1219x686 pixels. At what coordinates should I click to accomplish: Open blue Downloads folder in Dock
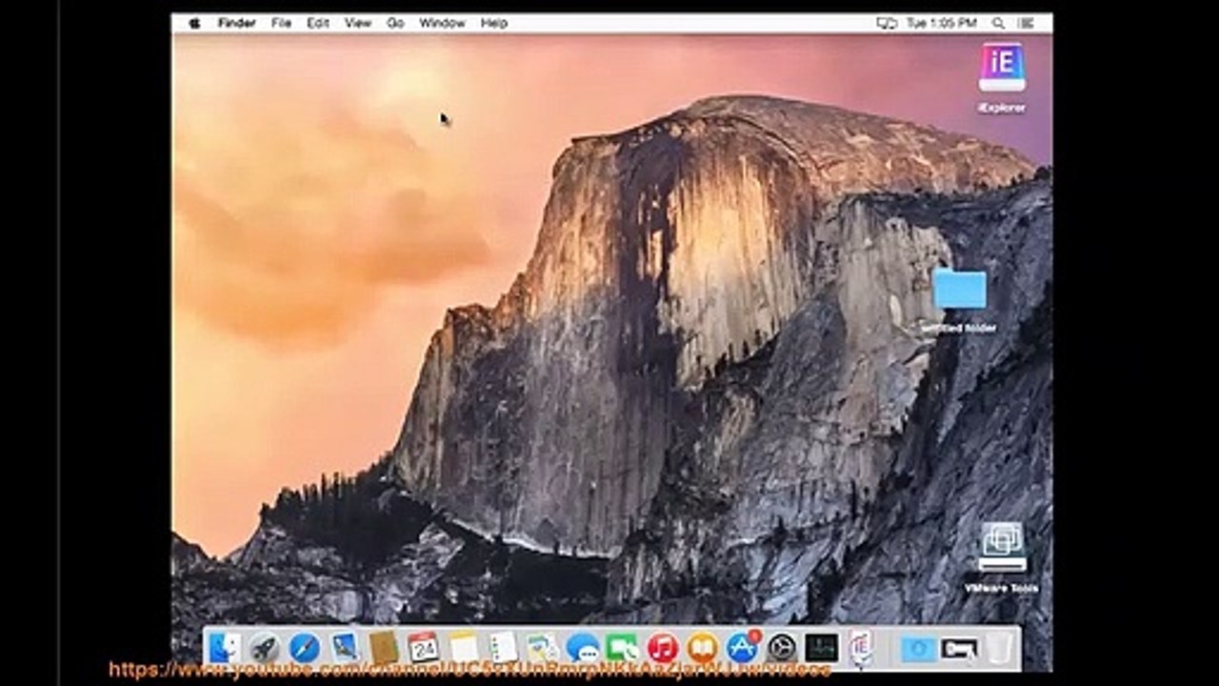919,649
